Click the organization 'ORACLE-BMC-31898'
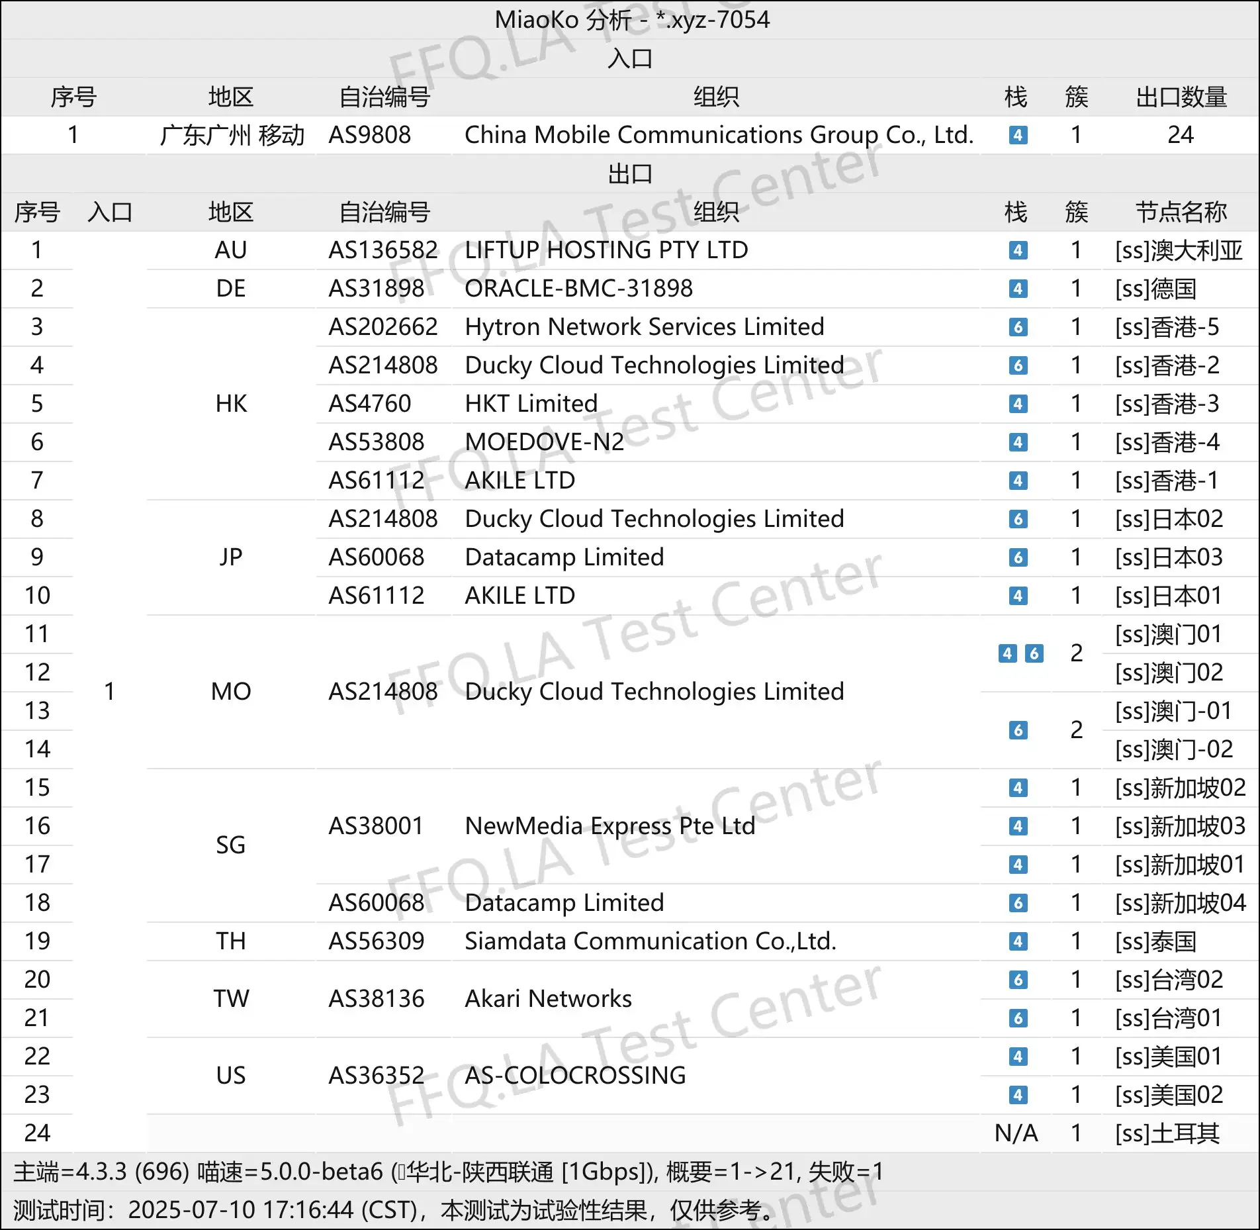The image size is (1260, 1230). [578, 289]
